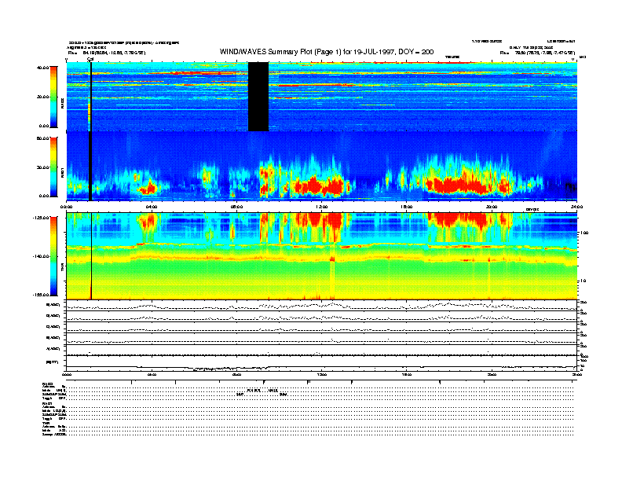This screenshot has width=622, height=481.
Task: Click the RAD2 color scale bar
Action: pos(55,97)
